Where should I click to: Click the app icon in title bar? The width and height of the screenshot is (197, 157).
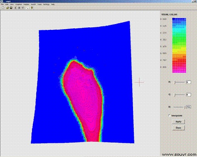coord(1,1)
